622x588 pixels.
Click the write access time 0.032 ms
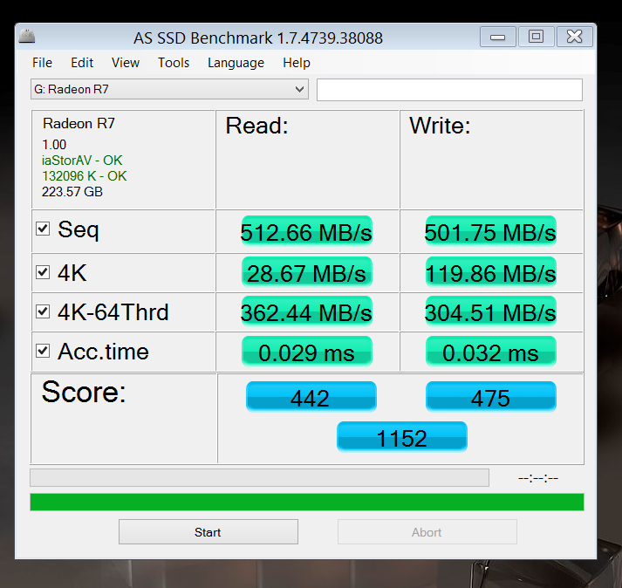490,352
